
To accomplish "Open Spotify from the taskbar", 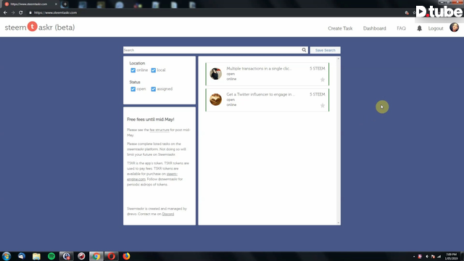I will (51, 256).
